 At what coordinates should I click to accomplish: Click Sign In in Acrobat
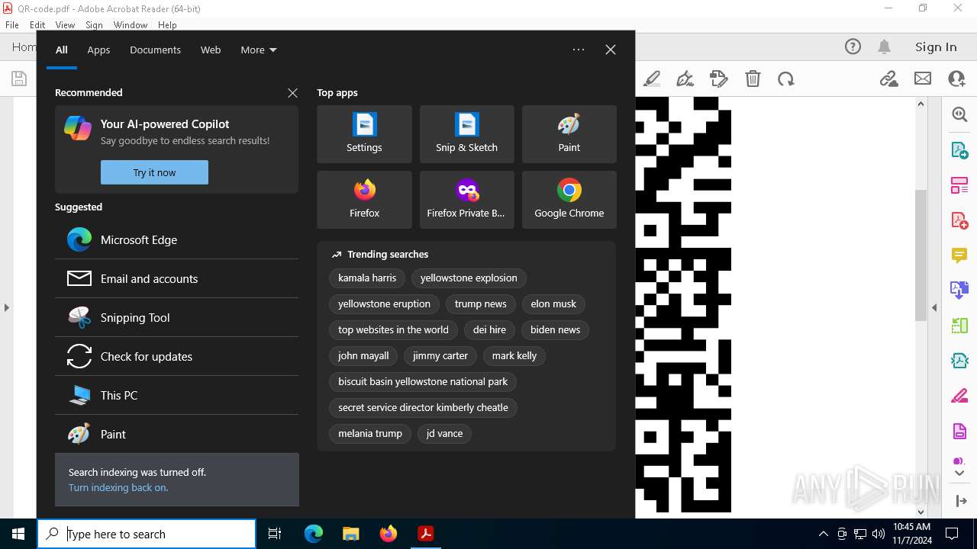click(x=936, y=47)
